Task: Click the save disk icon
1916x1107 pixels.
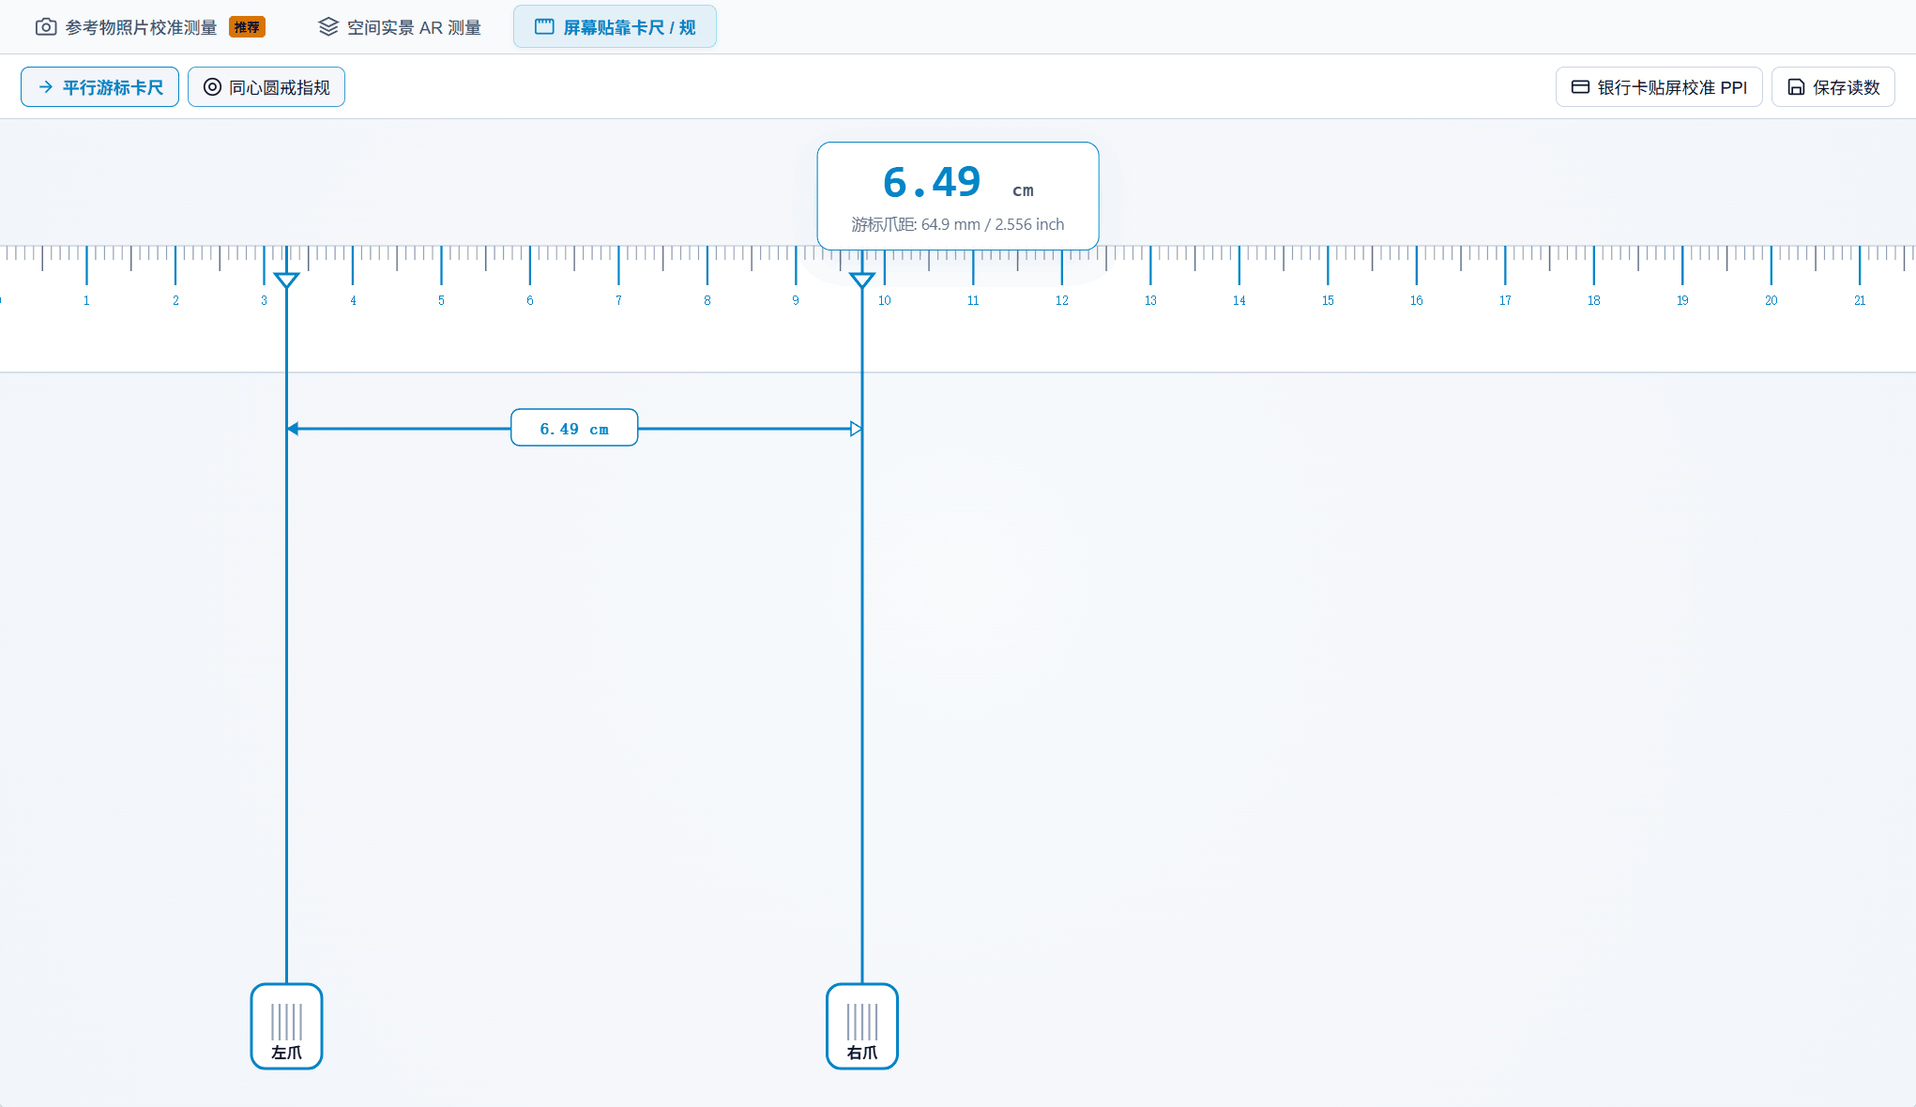Action: [1796, 87]
